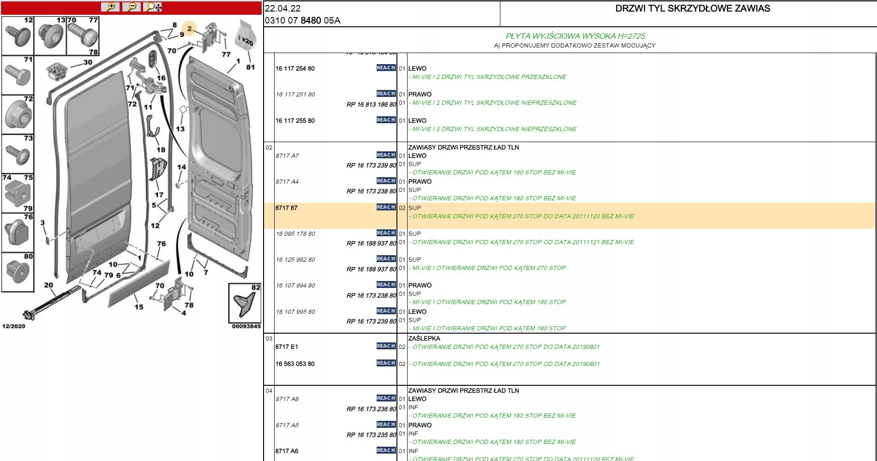Select the screw thumbnail labelled 70 77 78
The width and height of the screenshot is (877, 461).
pos(83,36)
